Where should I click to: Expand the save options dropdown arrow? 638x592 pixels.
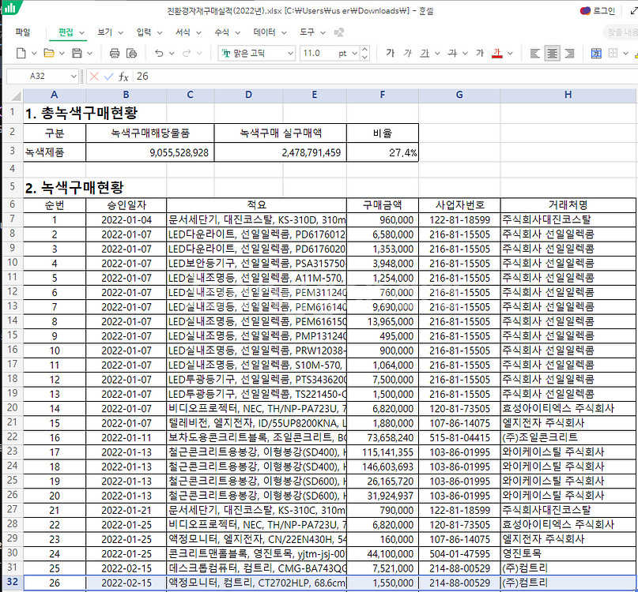pos(89,53)
